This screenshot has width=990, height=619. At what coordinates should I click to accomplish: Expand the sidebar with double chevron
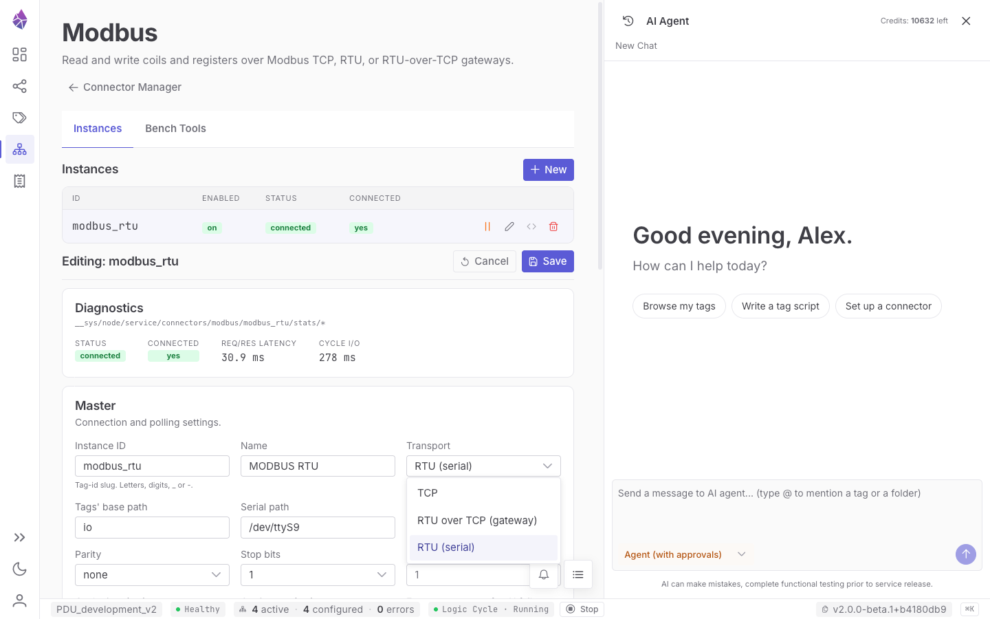(20, 537)
